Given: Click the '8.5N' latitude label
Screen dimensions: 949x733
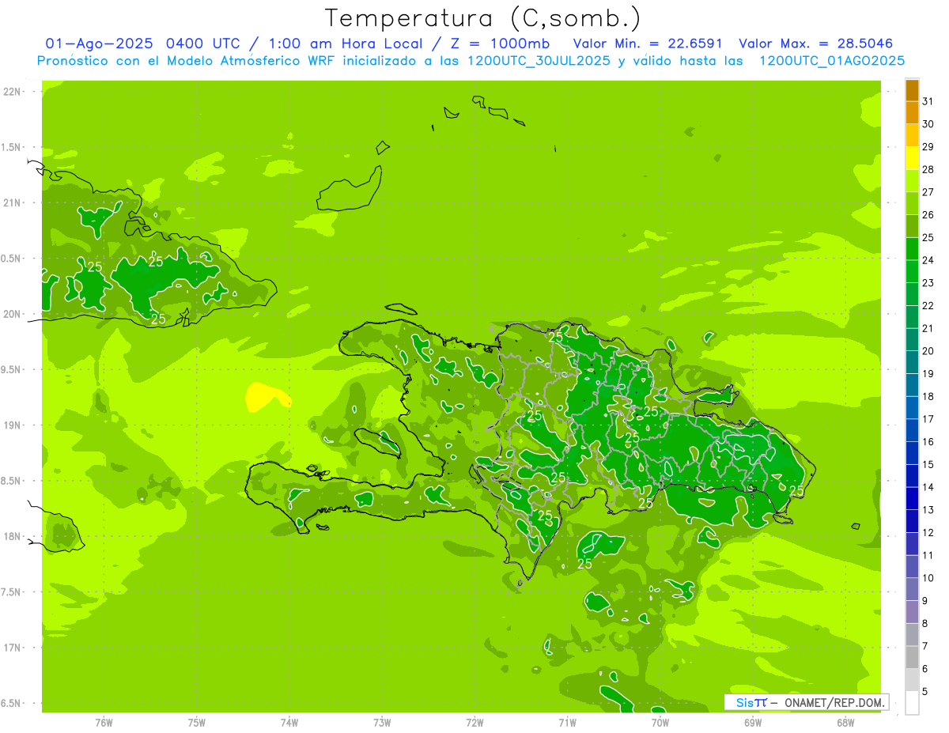Looking at the screenshot, I should pos(11,481).
